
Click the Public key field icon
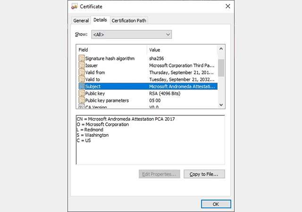pyautogui.click(x=82, y=94)
